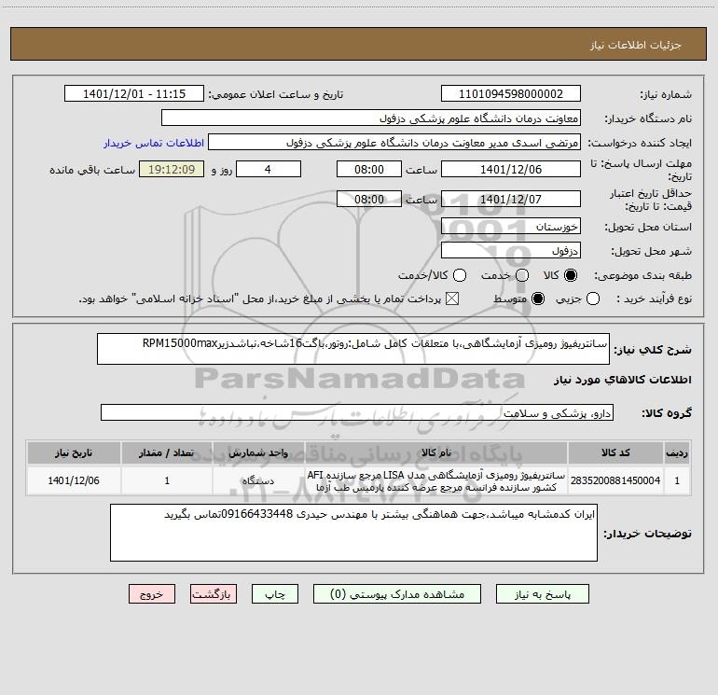Select the کالا radio button

point(571,275)
